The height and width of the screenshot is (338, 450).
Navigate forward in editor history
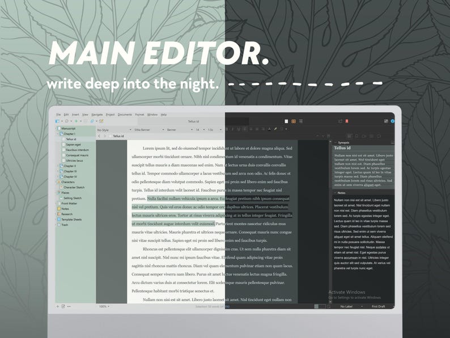pyautogui.click(x=105, y=136)
